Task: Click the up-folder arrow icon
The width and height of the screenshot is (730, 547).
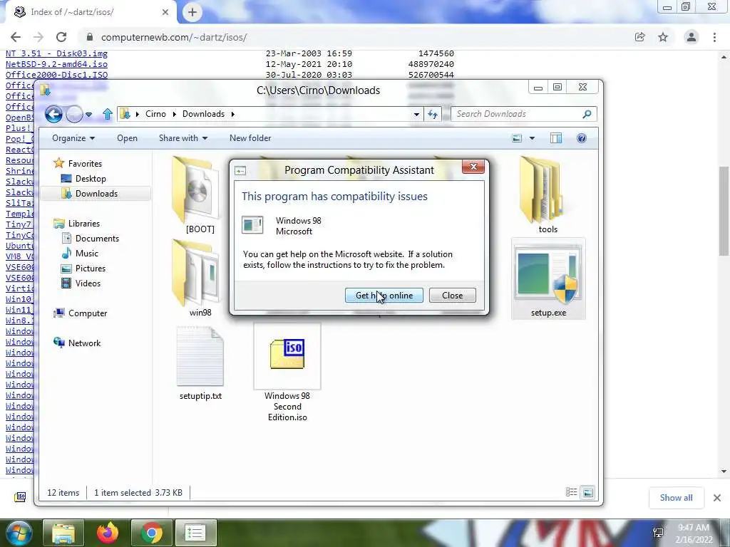Action: coord(108,114)
